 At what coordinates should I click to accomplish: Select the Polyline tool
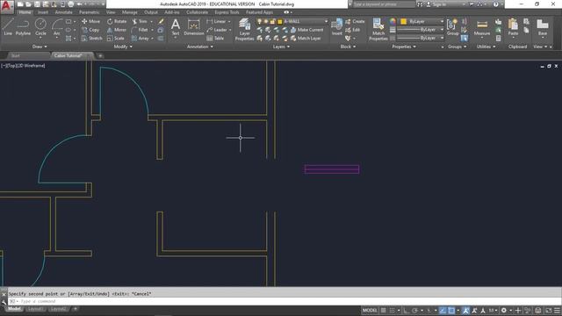tap(23, 27)
